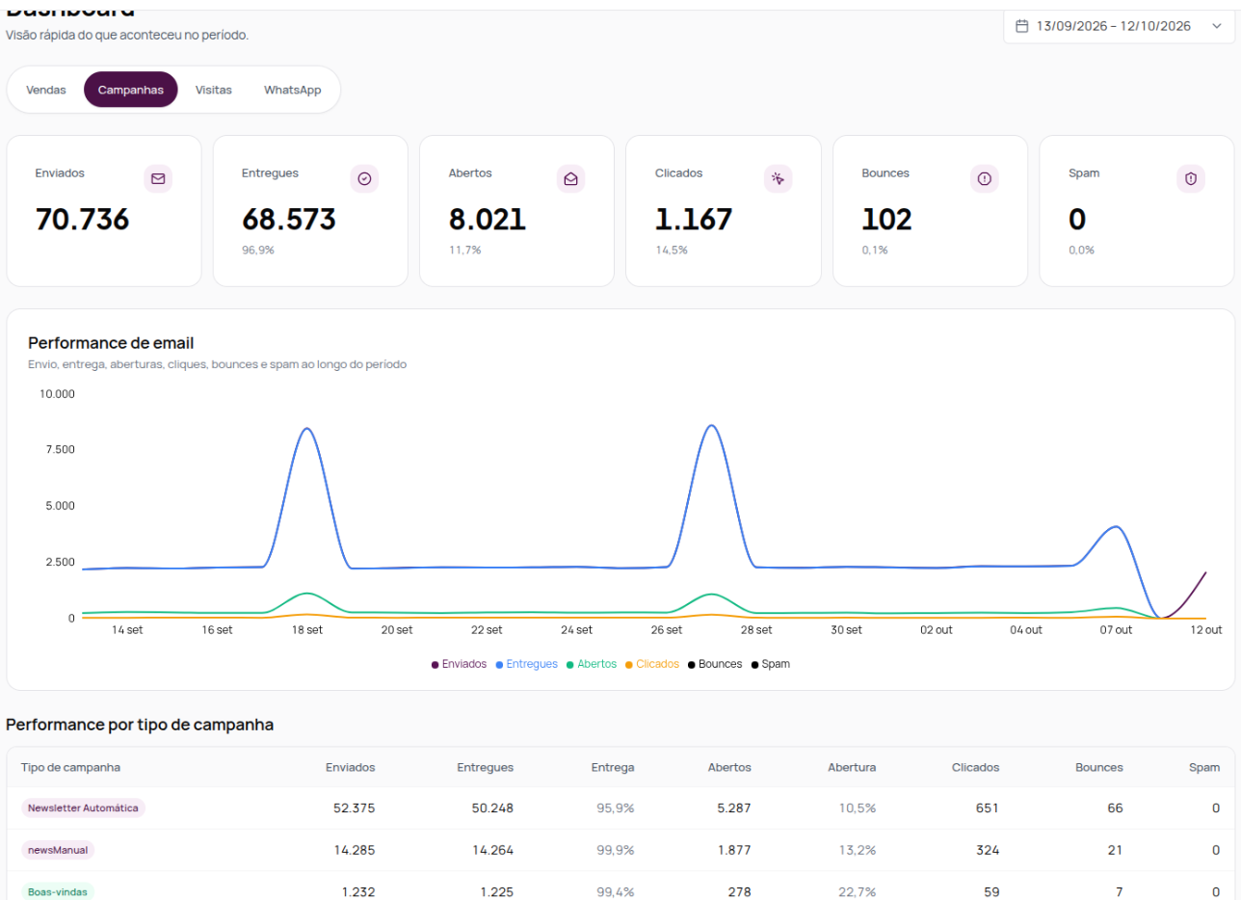This screenshot has width=1241, height=900.
Task: Click the 8.021 Abertos total value
Action: tap(488, 220)
